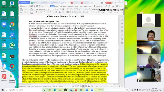This screenshot has width=164, height=92.
Task: Open the zoom percentage dropdown
Action: point(97,86)
